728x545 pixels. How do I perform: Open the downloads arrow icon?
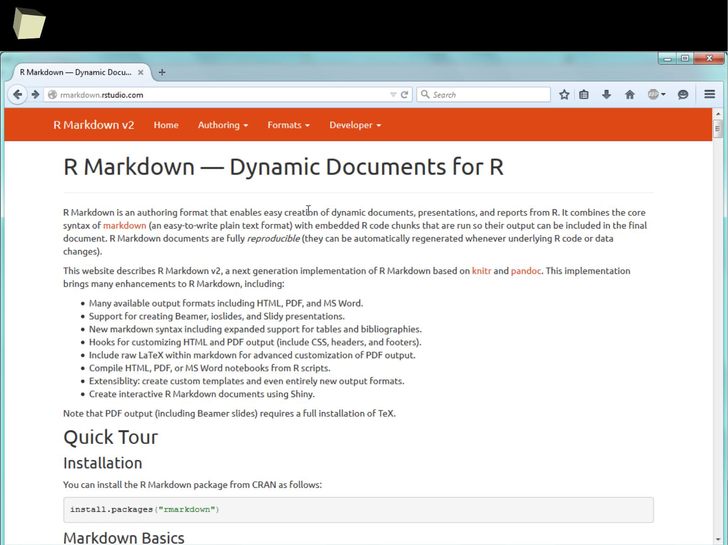coord(607,95)
